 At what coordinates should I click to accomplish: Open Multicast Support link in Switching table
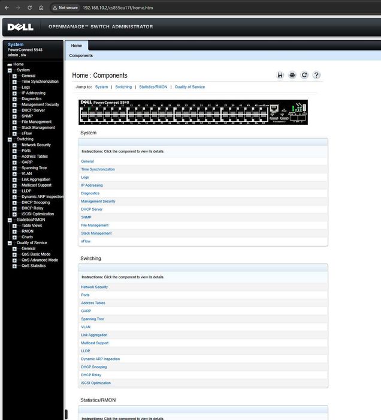95,343
